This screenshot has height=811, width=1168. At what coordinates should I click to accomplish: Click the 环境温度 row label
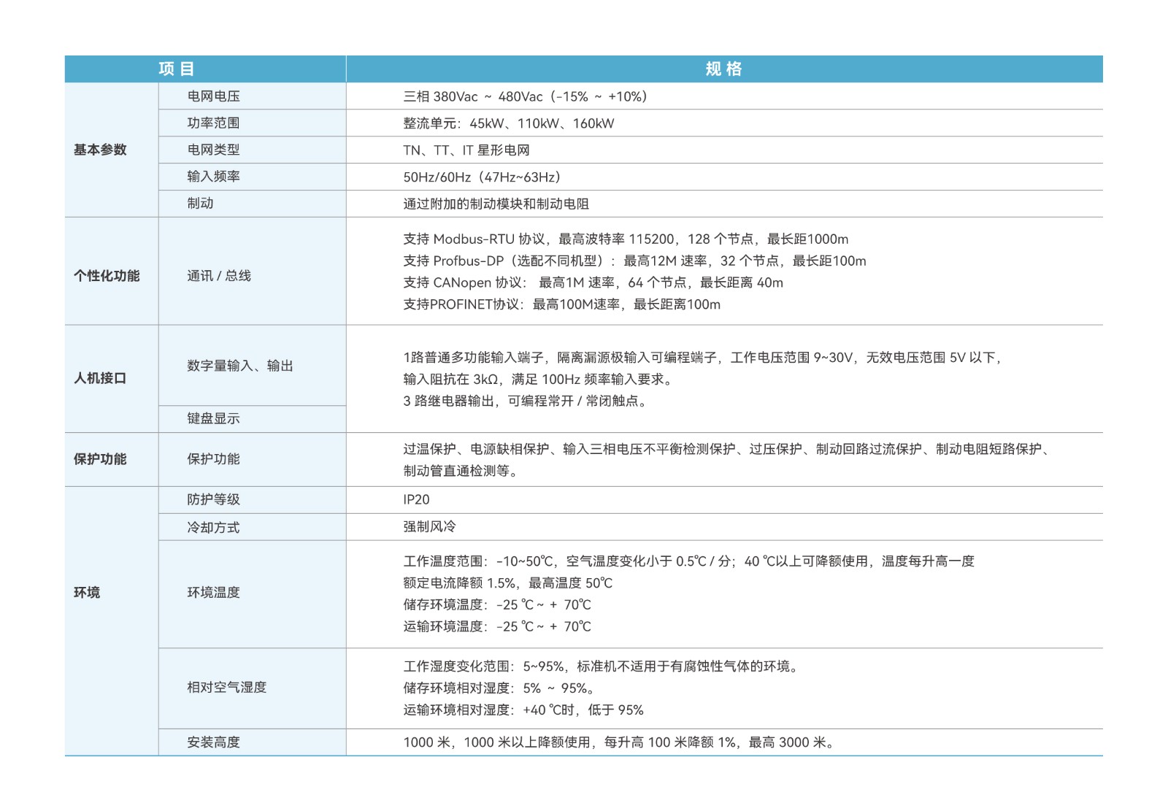coord(213,593)
